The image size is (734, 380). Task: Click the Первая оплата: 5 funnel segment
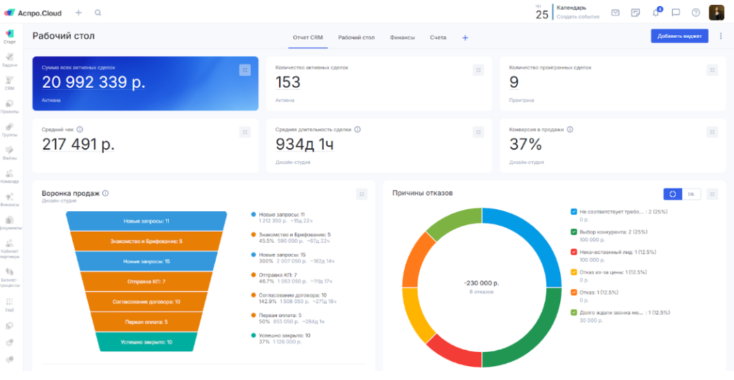[146, 322]
